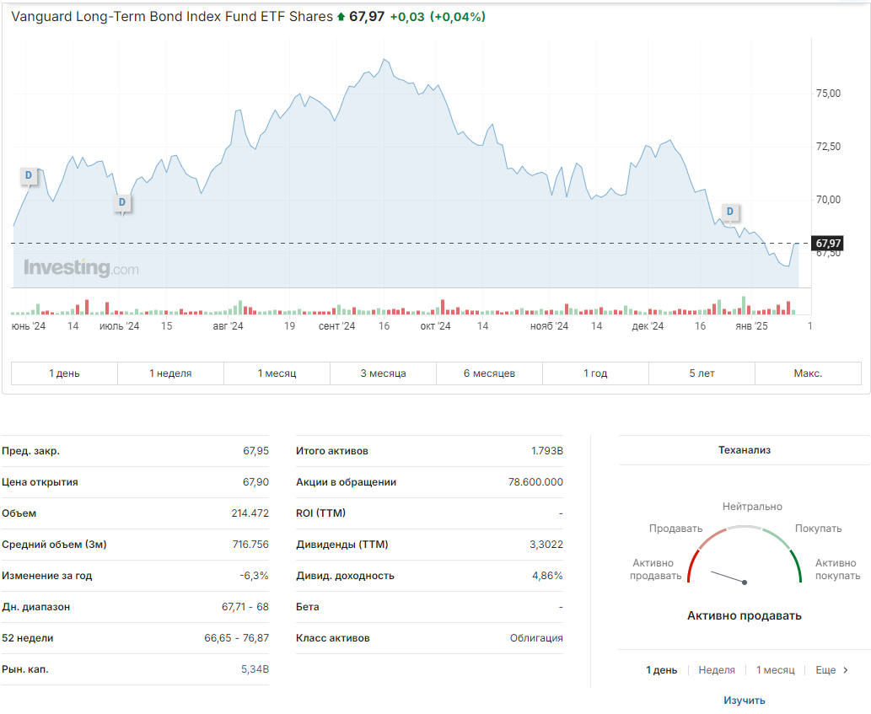Switch chart to '3 месяца' range
Image resolution: width=871 pixels, height=714 pixels.
pos(384,373)
